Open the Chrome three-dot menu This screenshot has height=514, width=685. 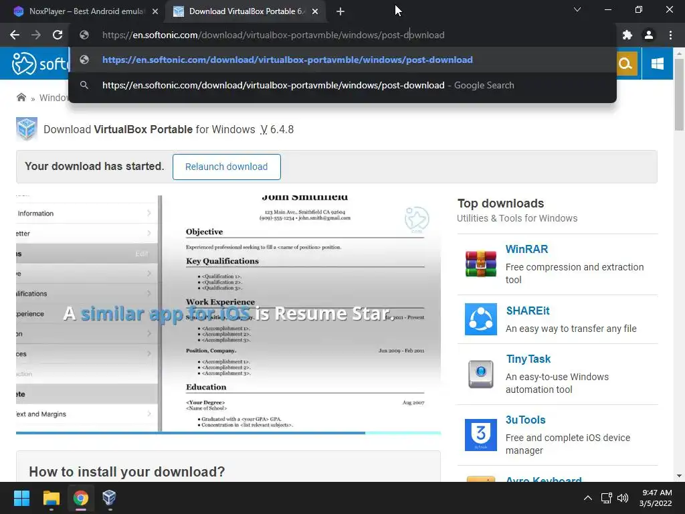pyautogui.click(x=670, y=35)
